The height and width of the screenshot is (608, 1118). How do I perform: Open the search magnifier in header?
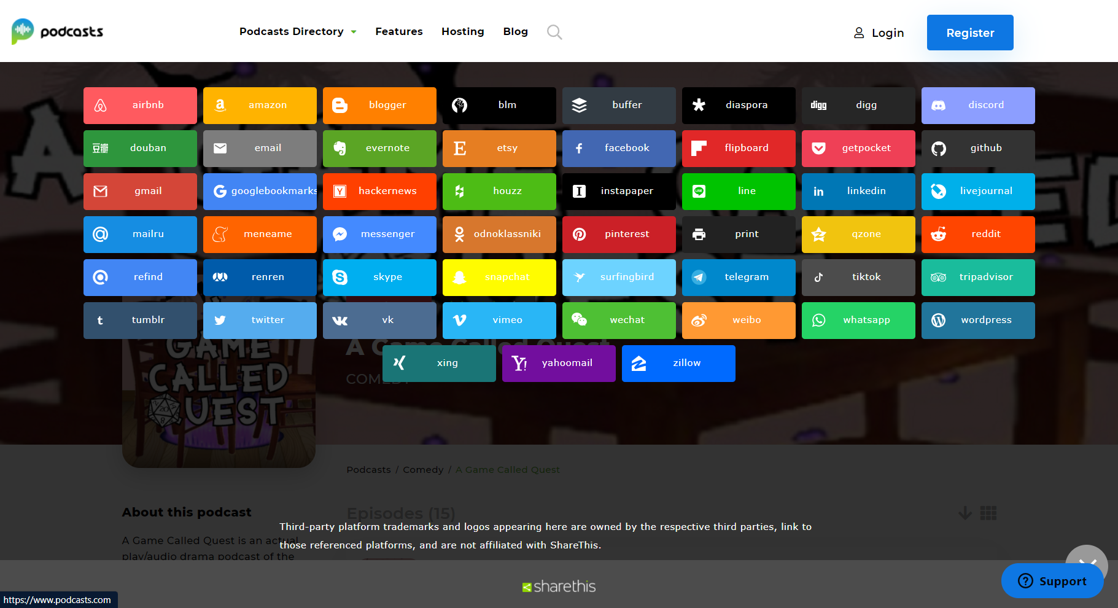pyautogui.click(x=554, y=32)
